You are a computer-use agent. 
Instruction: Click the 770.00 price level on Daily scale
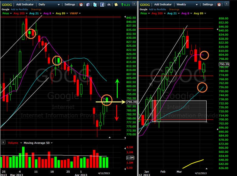point(131,134)
